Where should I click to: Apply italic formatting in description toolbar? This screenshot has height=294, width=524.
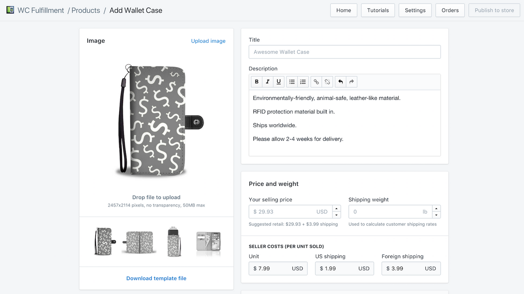pos(267,82)
